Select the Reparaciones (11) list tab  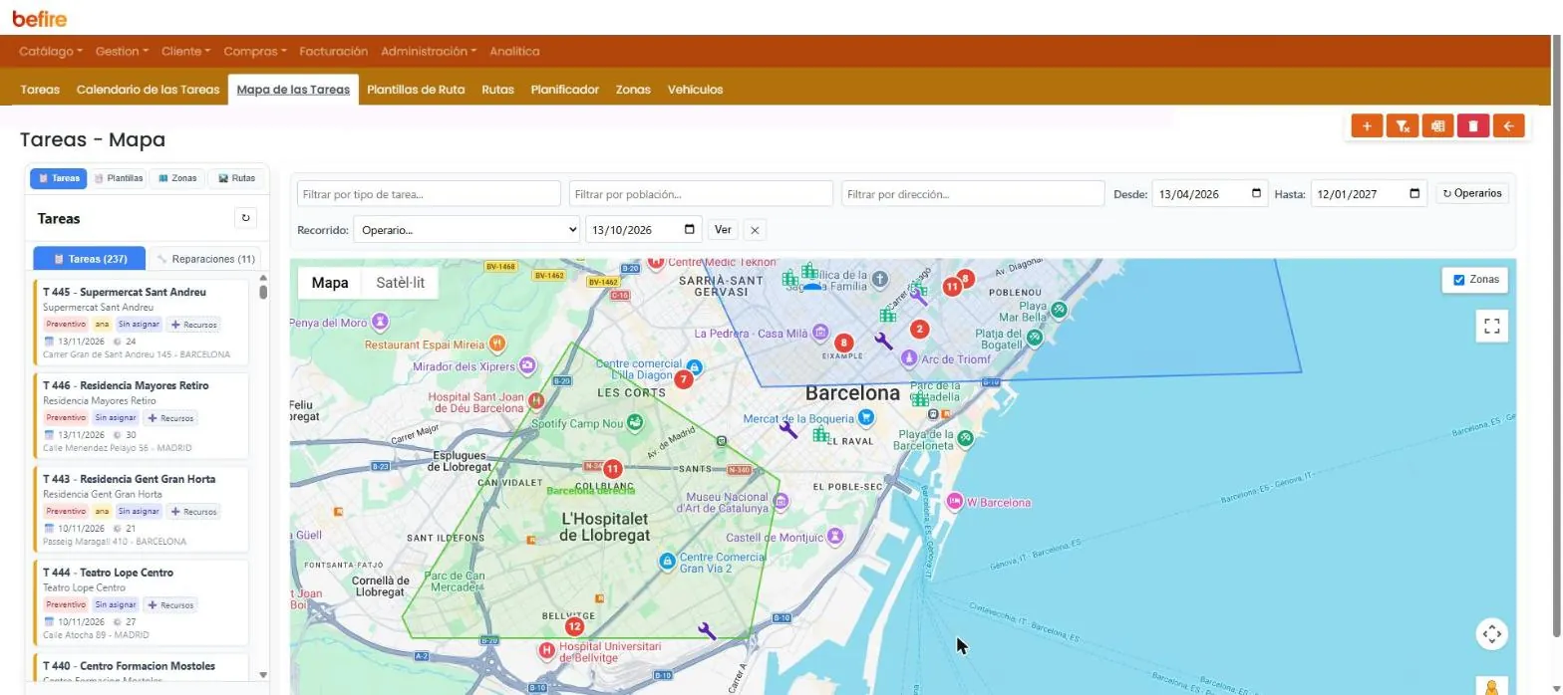tap(206, 259)
